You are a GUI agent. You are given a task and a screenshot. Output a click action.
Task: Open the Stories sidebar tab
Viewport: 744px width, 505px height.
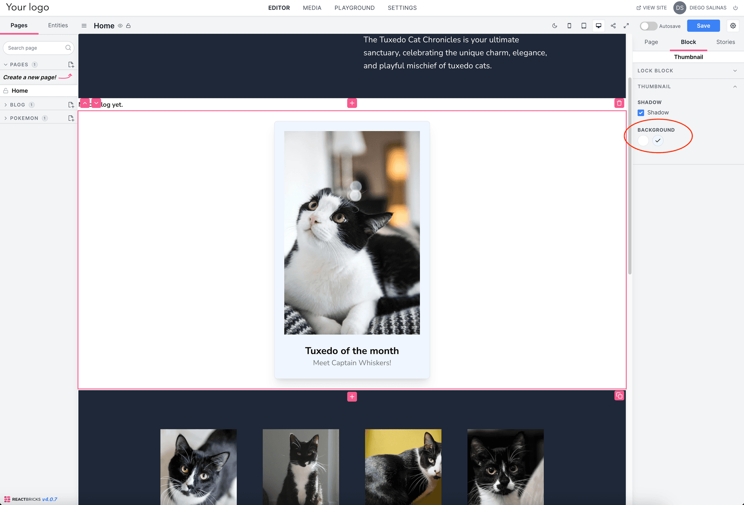[x=725, y=42]
